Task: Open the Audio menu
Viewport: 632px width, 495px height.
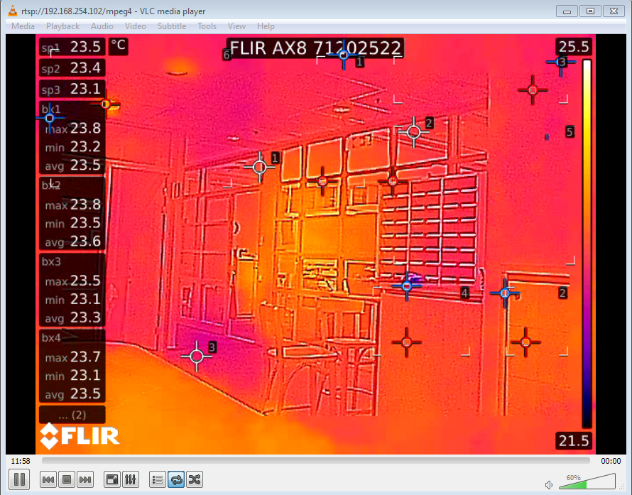Action: [x=102, y=26]
